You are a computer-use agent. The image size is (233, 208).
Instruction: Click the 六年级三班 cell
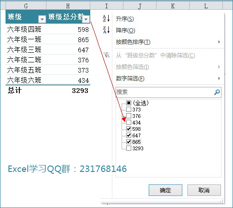coord(26,49)
